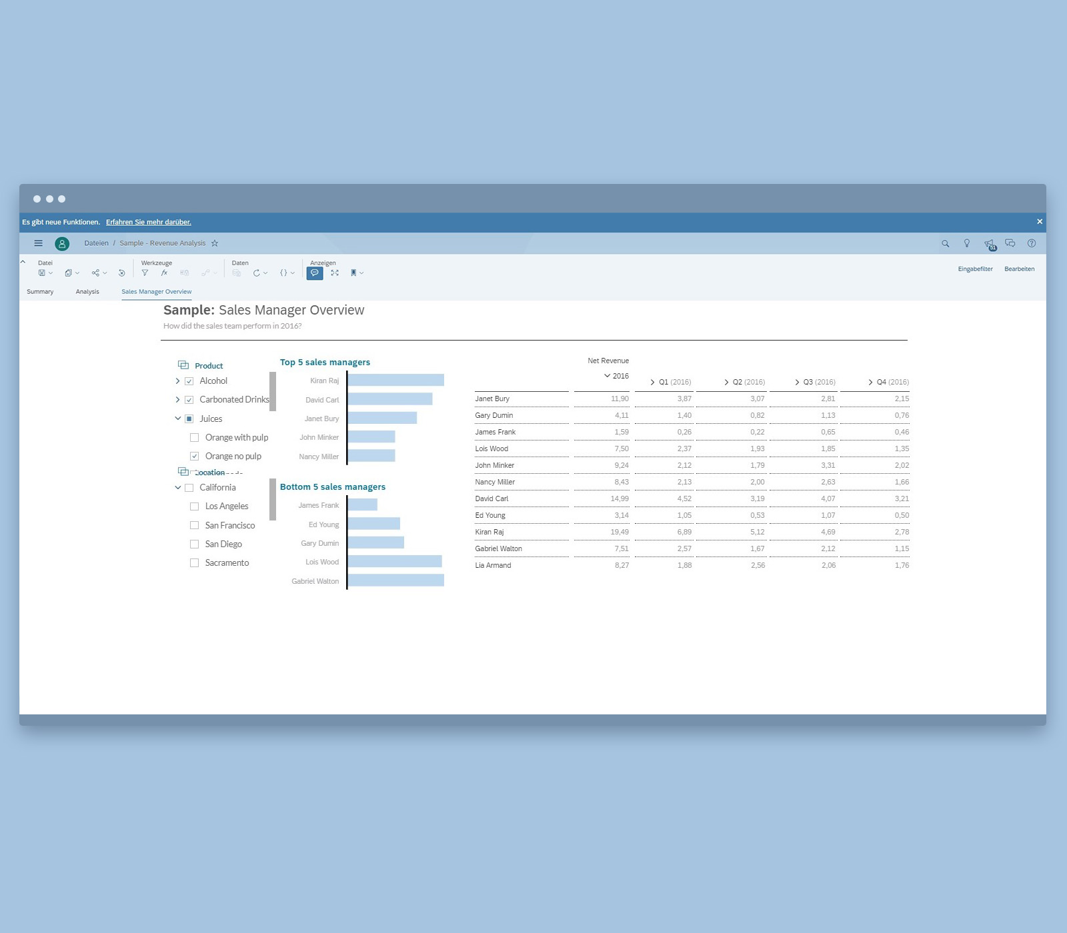The width and height of the screenshot is (1067, 933).
Task: Open the Erfahren Sie mehr darüber link
Action: [149, 222]
